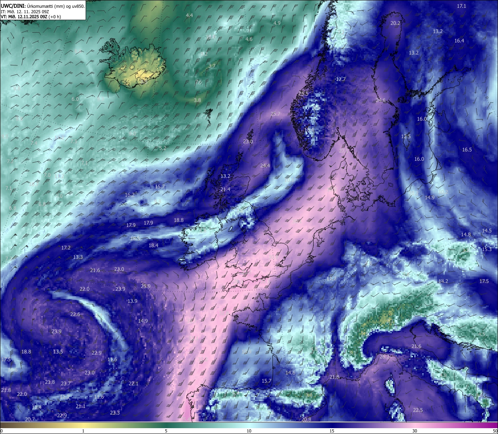Click the 20.8 map value

[x=306, y=420]
